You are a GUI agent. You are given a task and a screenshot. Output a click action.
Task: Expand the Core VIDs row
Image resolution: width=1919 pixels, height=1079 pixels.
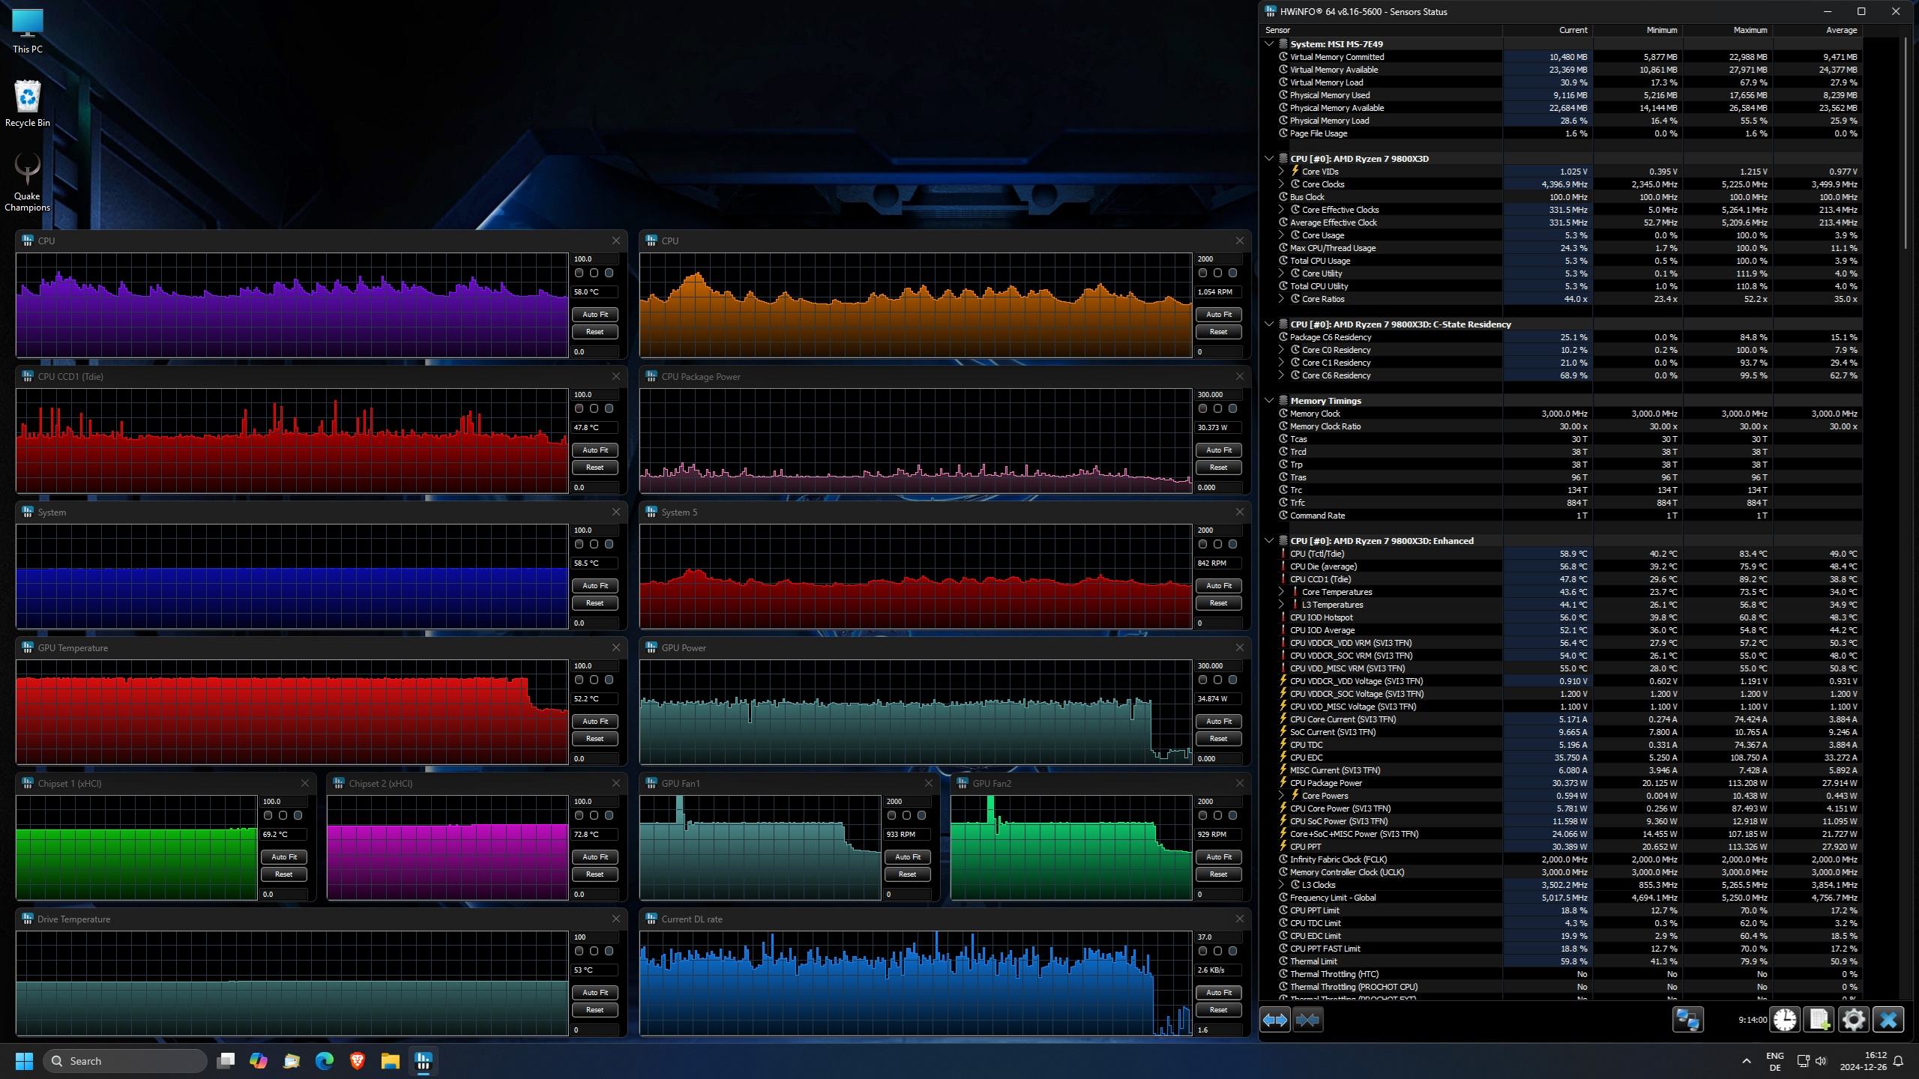click(1281, 172)
